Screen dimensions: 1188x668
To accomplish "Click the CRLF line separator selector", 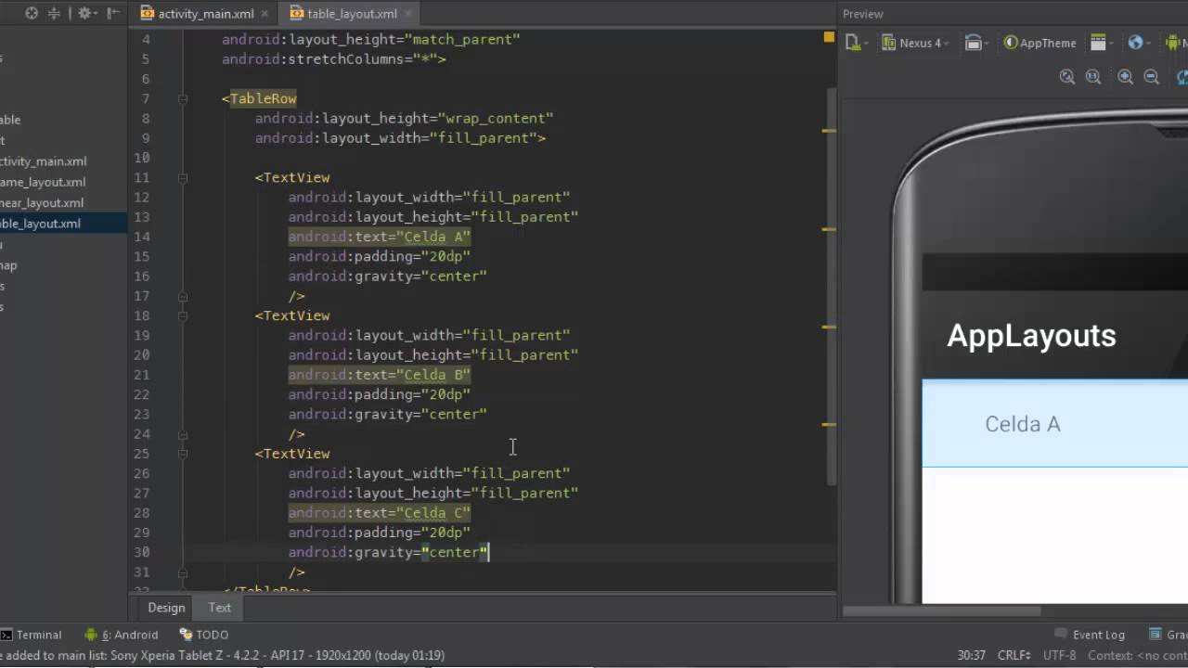I will click(x=1014, y=655).
